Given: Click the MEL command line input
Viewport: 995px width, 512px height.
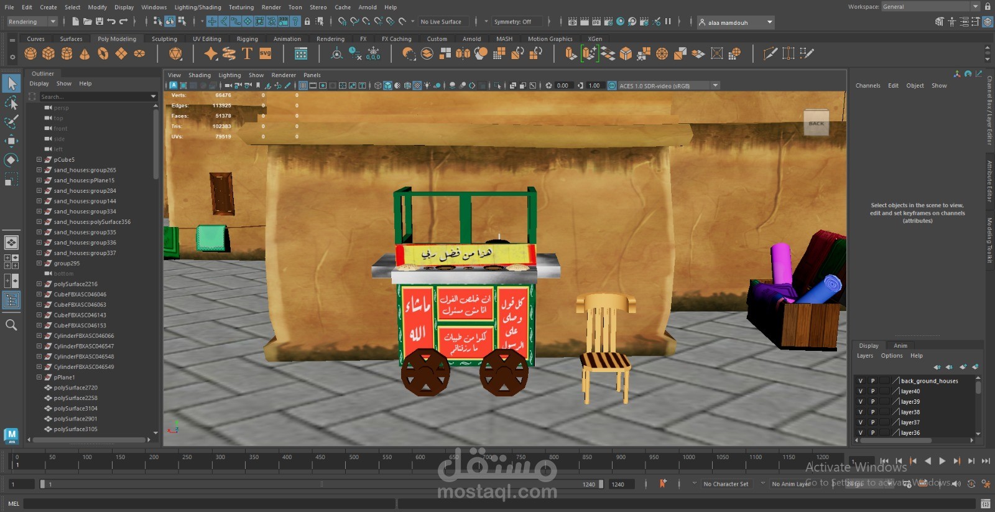Looking at the screenshot, I should coord(209,504).
